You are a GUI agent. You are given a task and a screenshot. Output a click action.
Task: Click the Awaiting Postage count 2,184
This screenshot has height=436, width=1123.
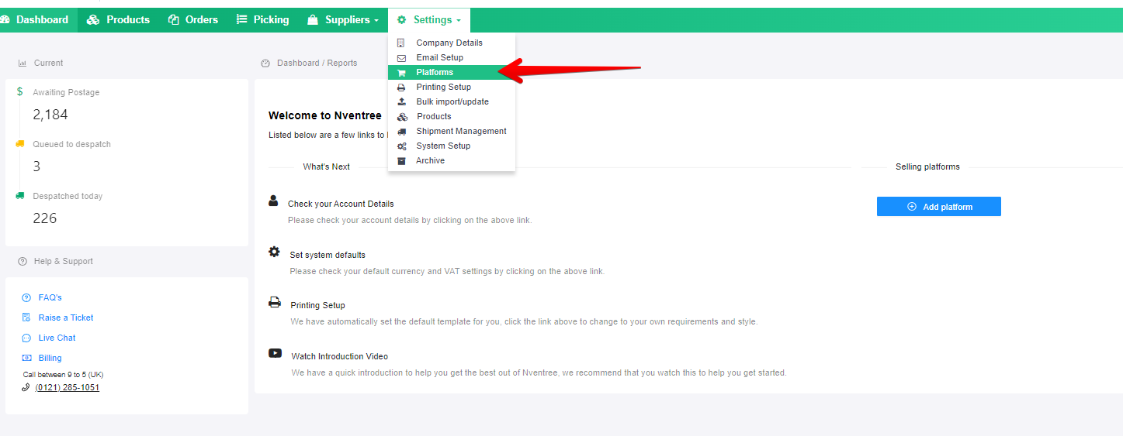[50, 115]
